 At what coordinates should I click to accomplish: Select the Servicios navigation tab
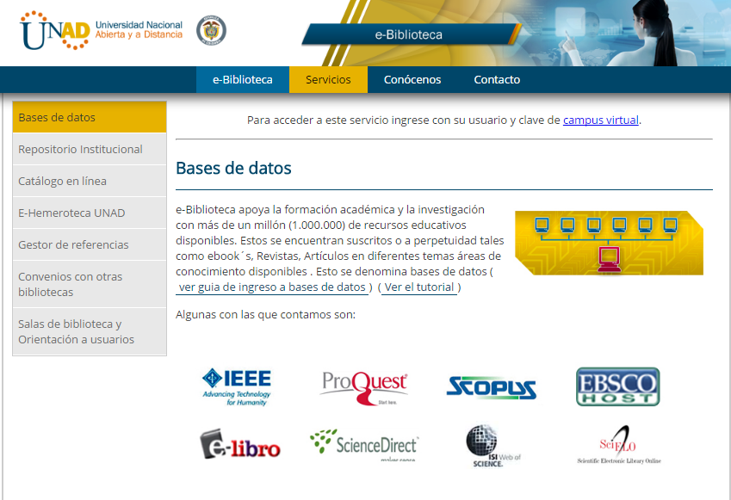pyautogui.click(x=328, y=80)
